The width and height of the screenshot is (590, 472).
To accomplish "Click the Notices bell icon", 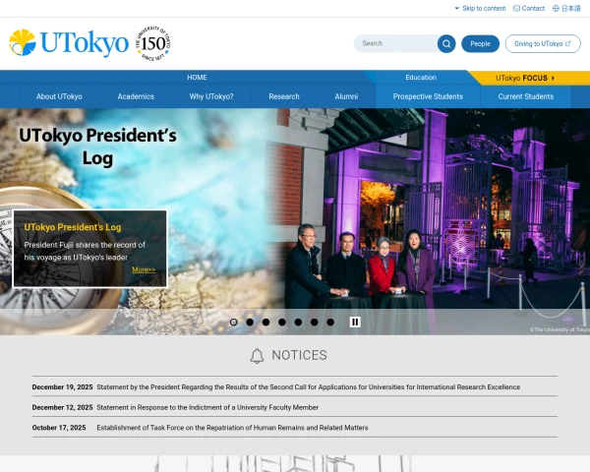I will click(257, 356).
